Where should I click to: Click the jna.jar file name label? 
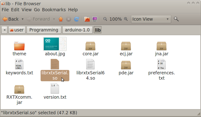click(162, 54)
